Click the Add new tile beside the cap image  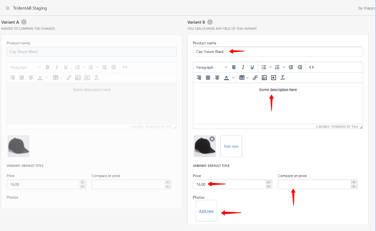pyautogui.click(x=231, y=146)
